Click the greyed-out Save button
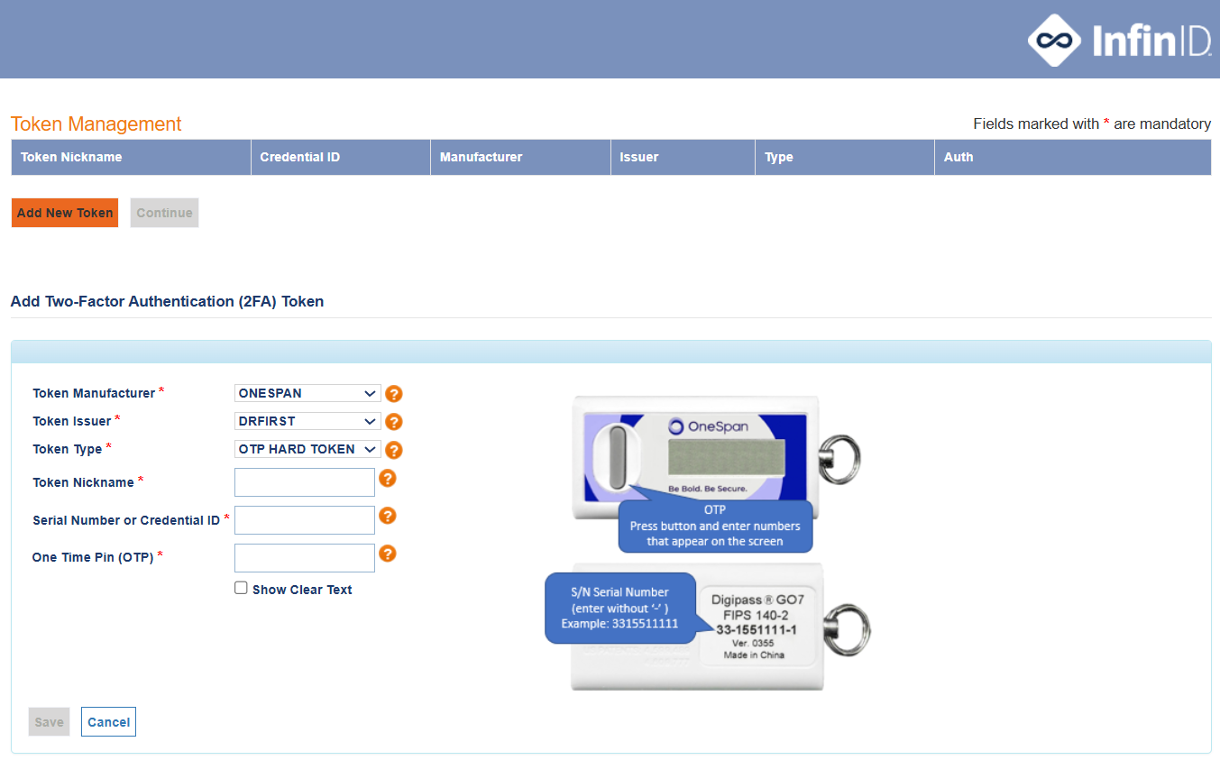The image size is (1220, 760). (49, 722)
